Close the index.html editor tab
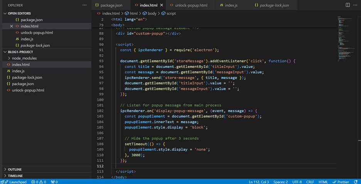The image size is (361, 184). (161, 5)
